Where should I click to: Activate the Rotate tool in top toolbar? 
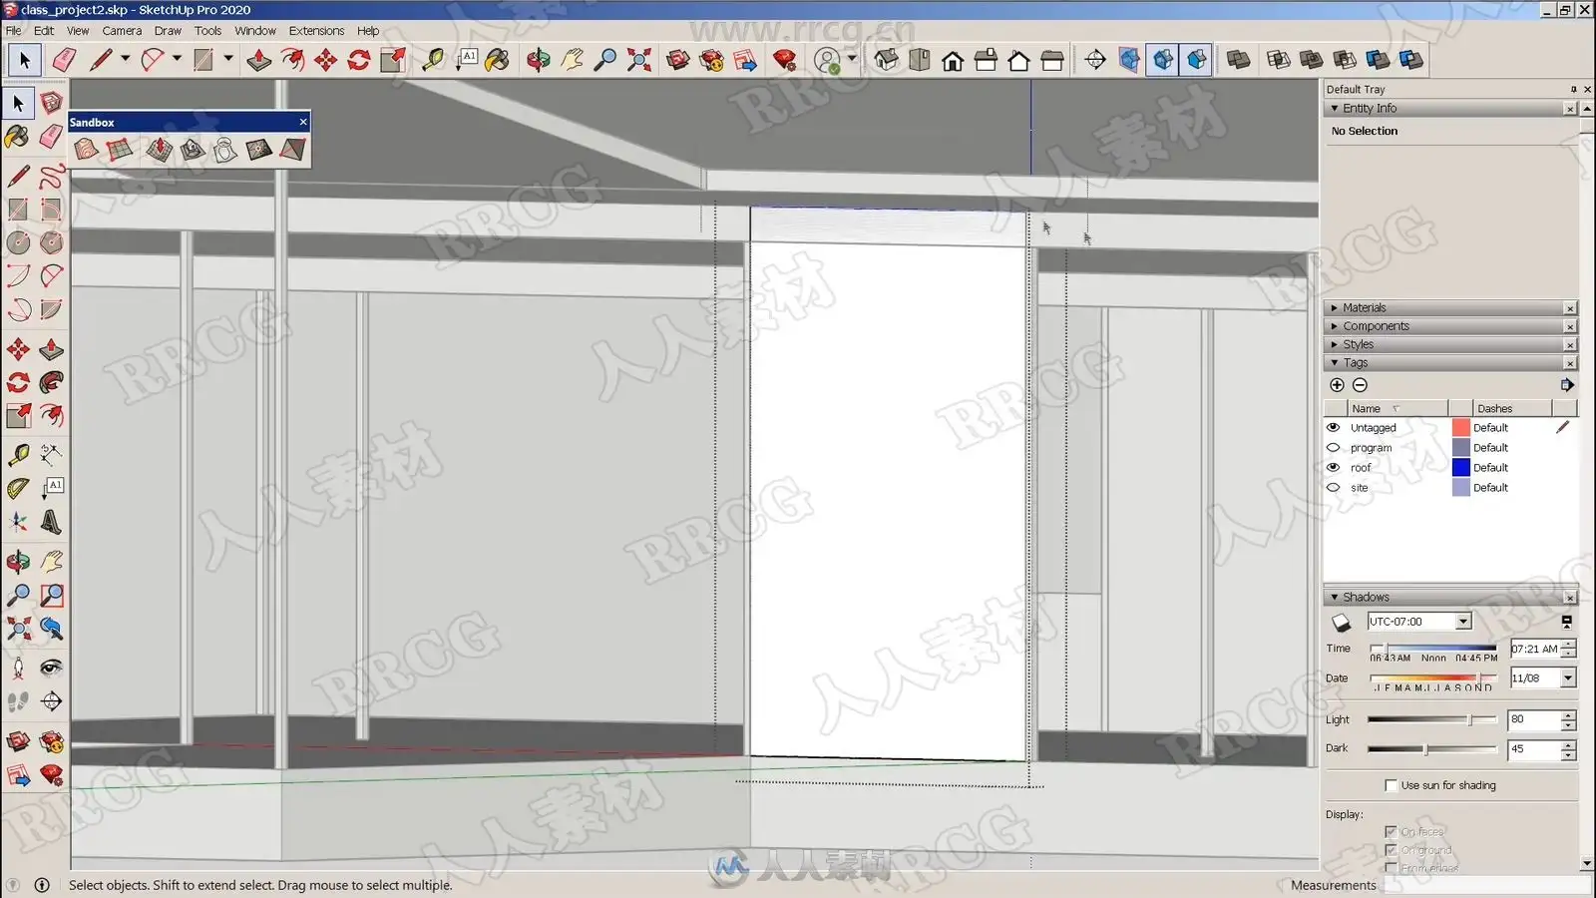[x=359, y=60]
